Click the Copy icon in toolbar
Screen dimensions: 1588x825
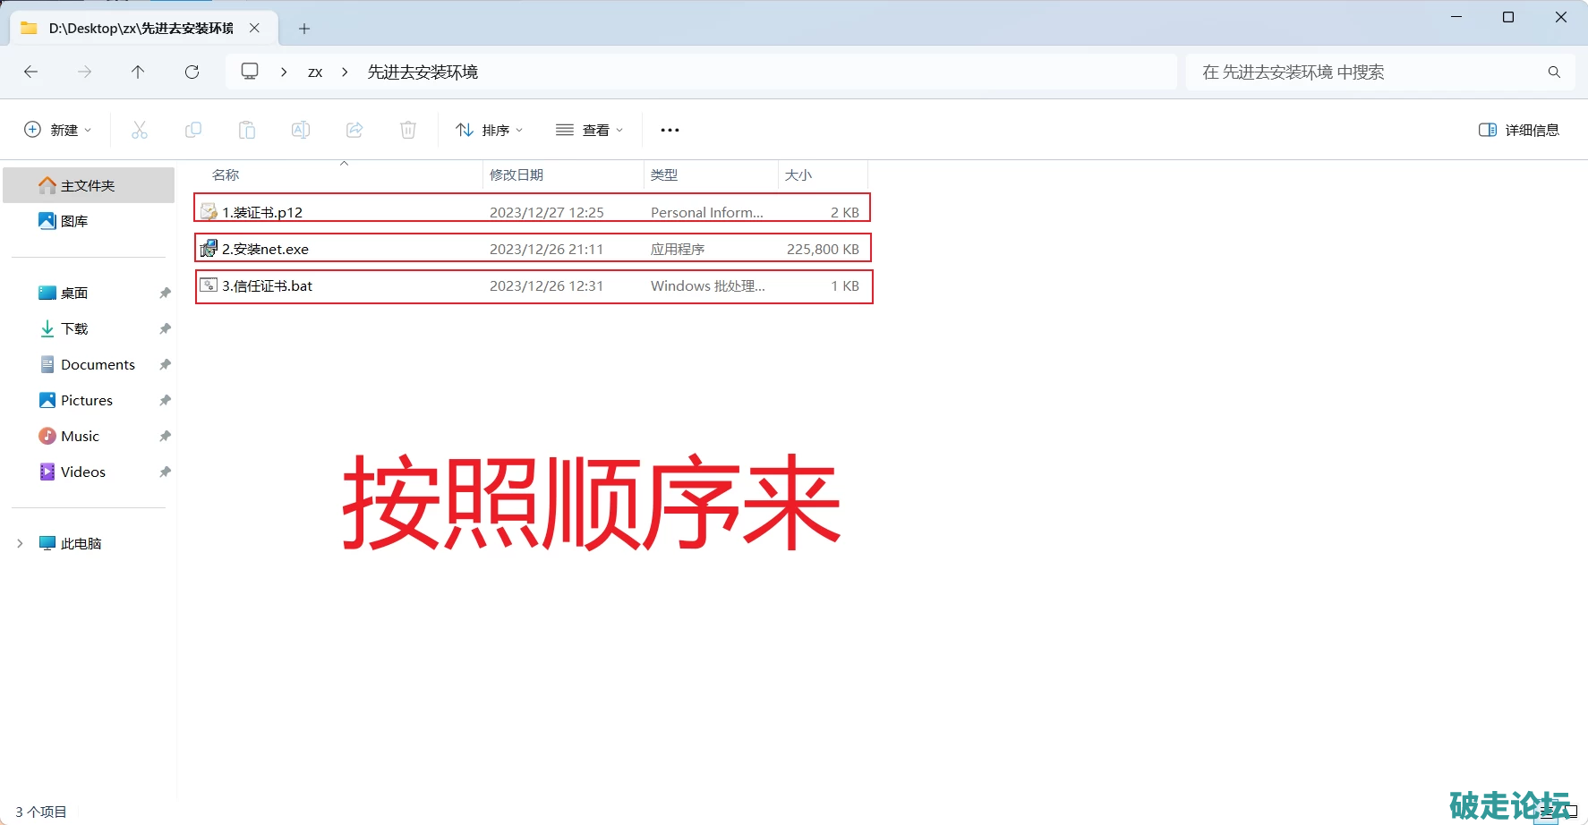click(193, 130)
